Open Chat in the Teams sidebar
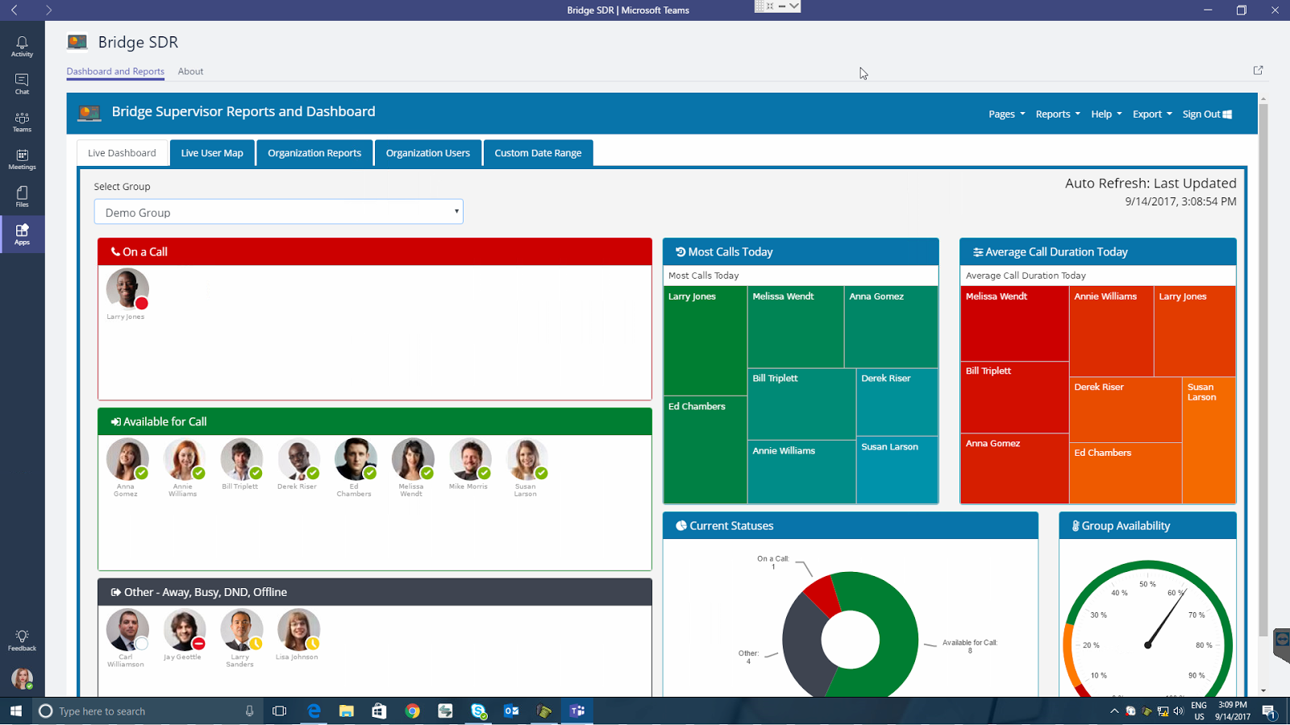The image size is (1290, 725). pyautogui.click(x=22, y=84)
